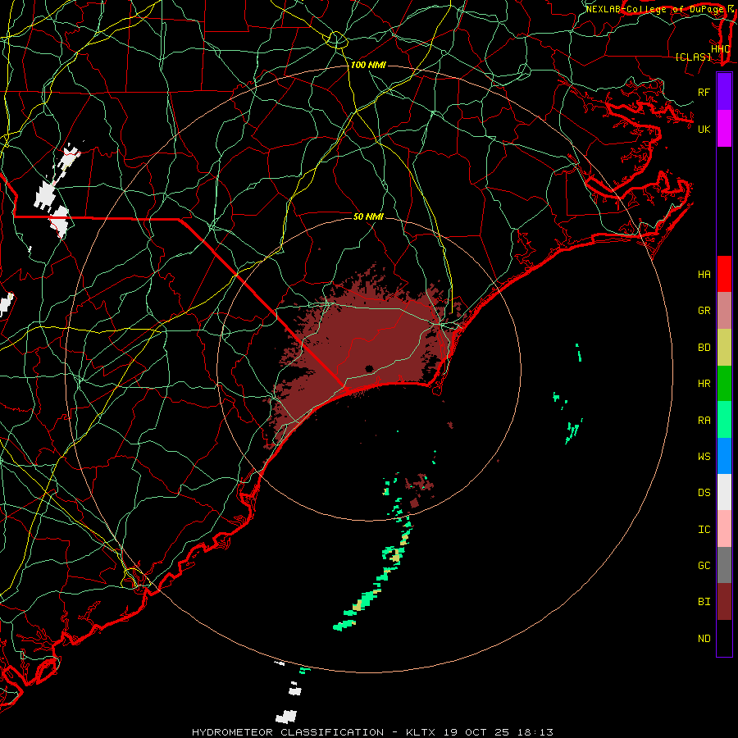Click the "BD" legend label
Screen dimensions: 738x738
[x=704, y=348]
